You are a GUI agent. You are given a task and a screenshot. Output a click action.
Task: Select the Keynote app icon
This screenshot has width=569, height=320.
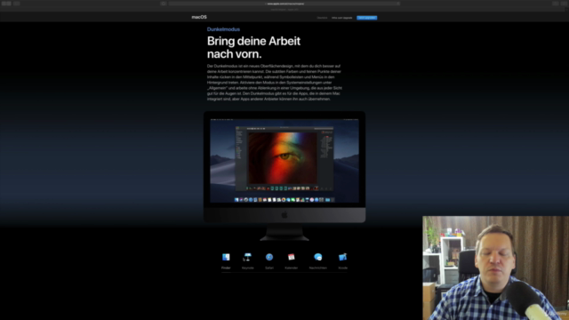247,257
